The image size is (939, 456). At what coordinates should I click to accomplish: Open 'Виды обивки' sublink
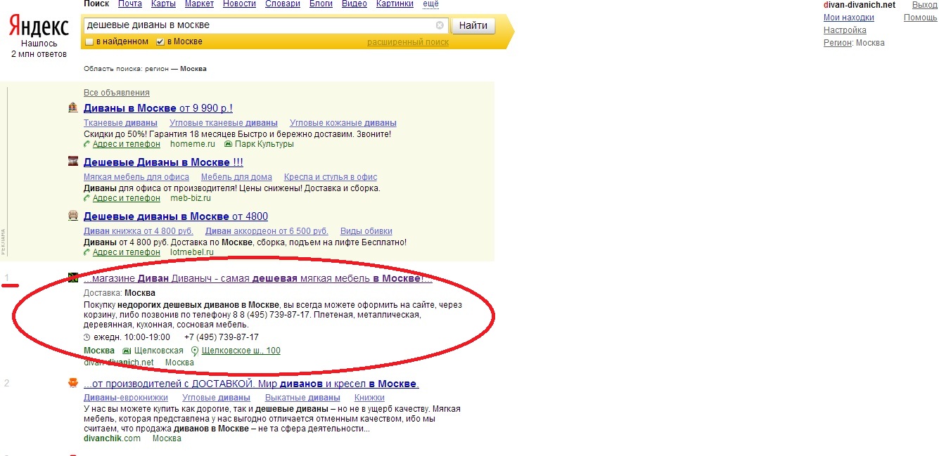(x=366, y=231)
